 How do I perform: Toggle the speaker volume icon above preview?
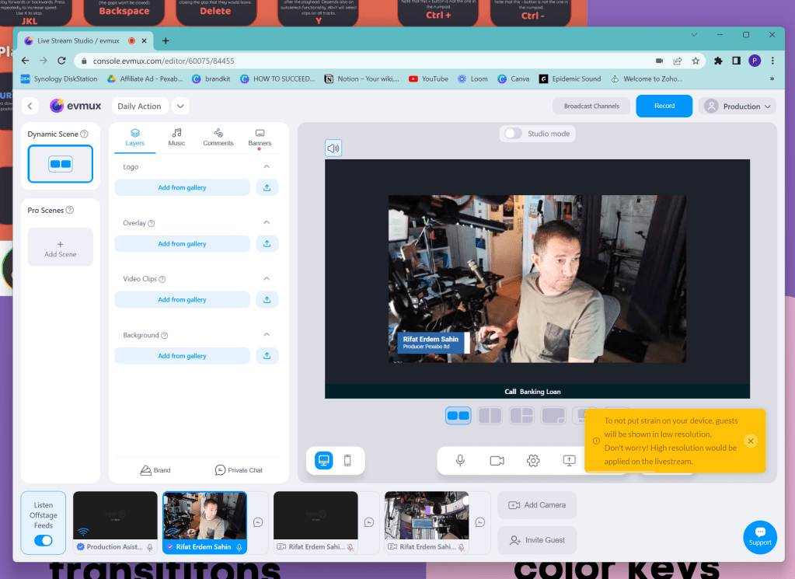[x=333, y=148]
